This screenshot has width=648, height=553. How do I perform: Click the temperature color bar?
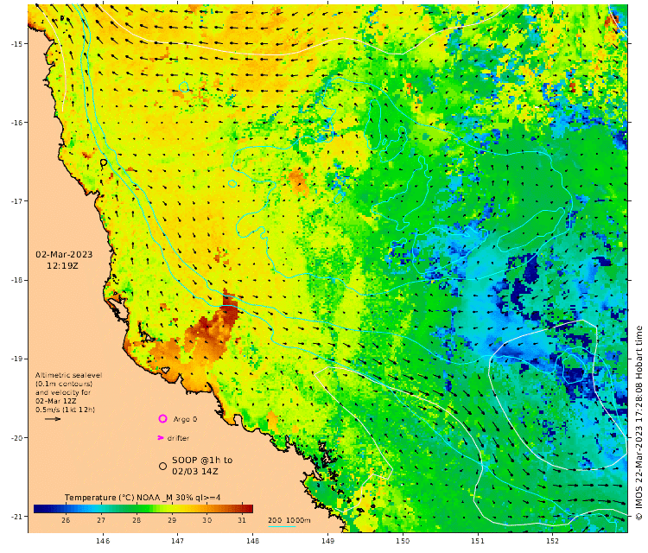pyautogui.click(x=143, y=508)
